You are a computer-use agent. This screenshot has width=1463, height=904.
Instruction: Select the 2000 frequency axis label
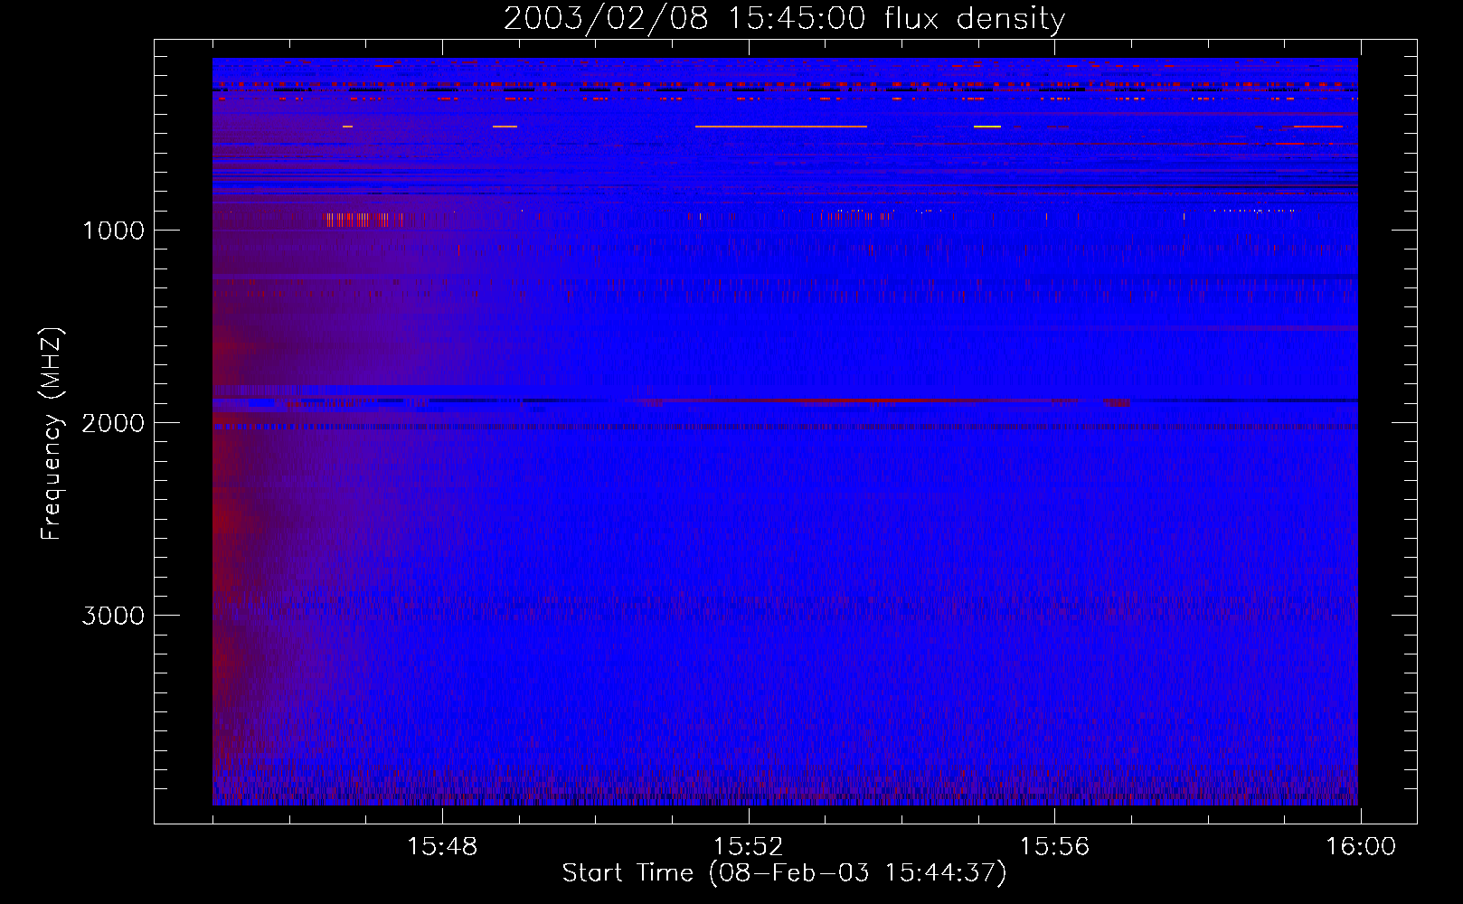coord(113,423)
